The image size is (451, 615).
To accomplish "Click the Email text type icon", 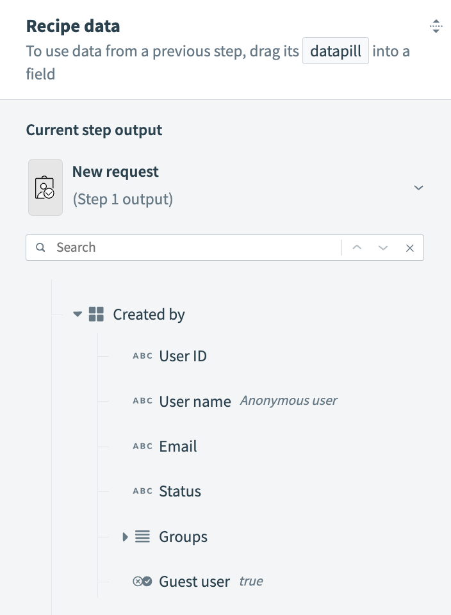I will click(142, 447).
